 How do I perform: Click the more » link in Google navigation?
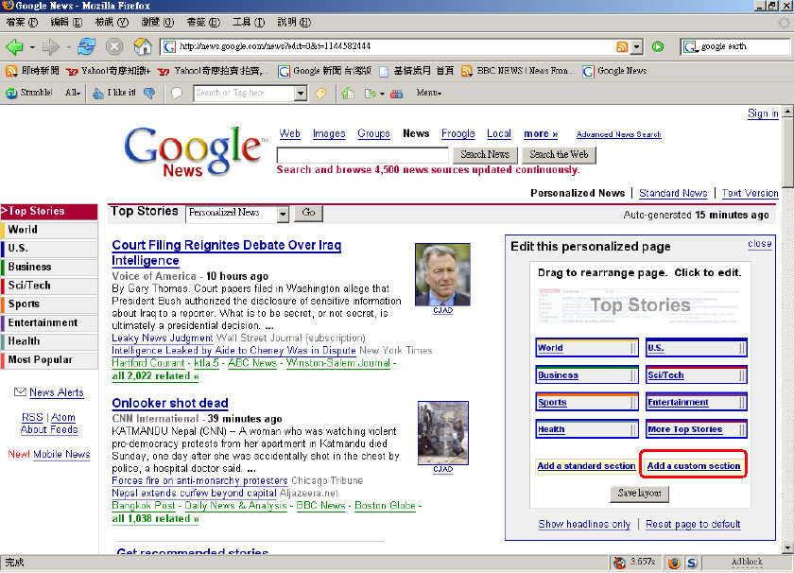point(541,133)
